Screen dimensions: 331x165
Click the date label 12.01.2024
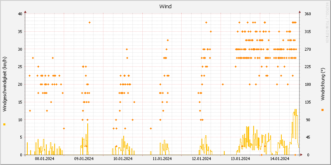[x=201, y=159]
